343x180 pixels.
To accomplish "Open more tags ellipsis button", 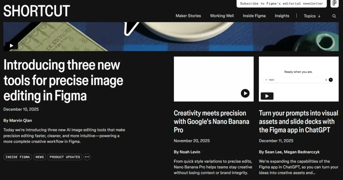I will tap(87, 157).
